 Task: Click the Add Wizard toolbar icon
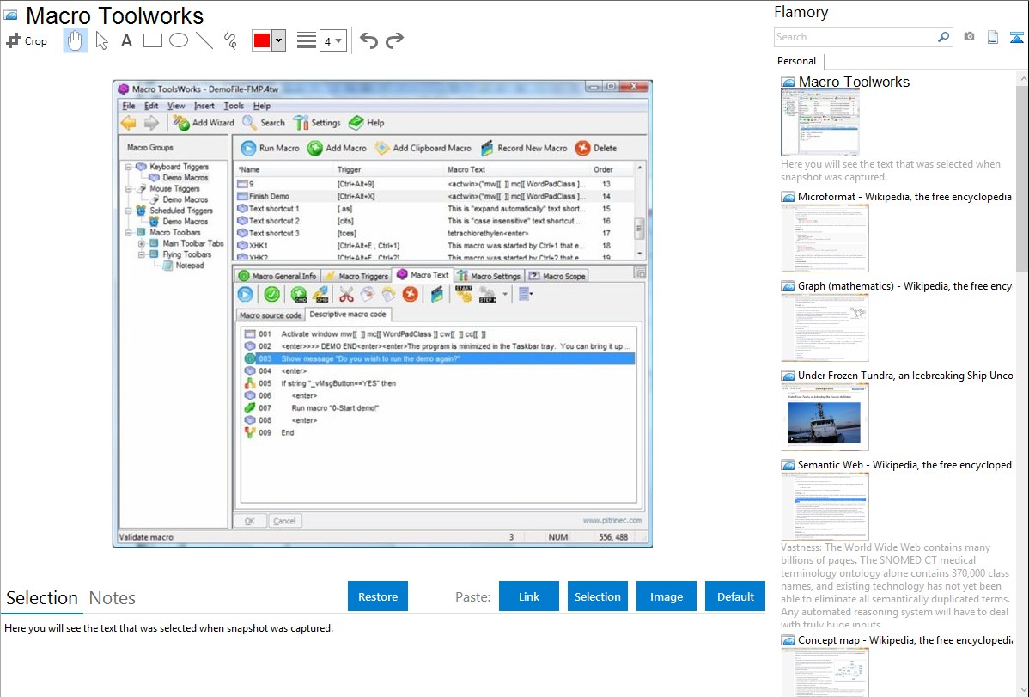[181, 123]
